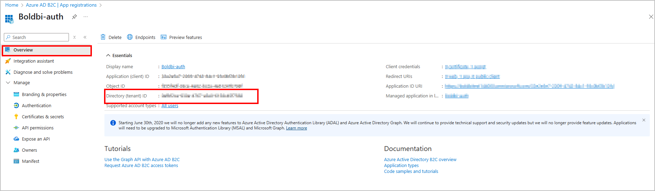Click the Delete trash icon
This screenshot has height=191, width=655.
coord(103,37)
